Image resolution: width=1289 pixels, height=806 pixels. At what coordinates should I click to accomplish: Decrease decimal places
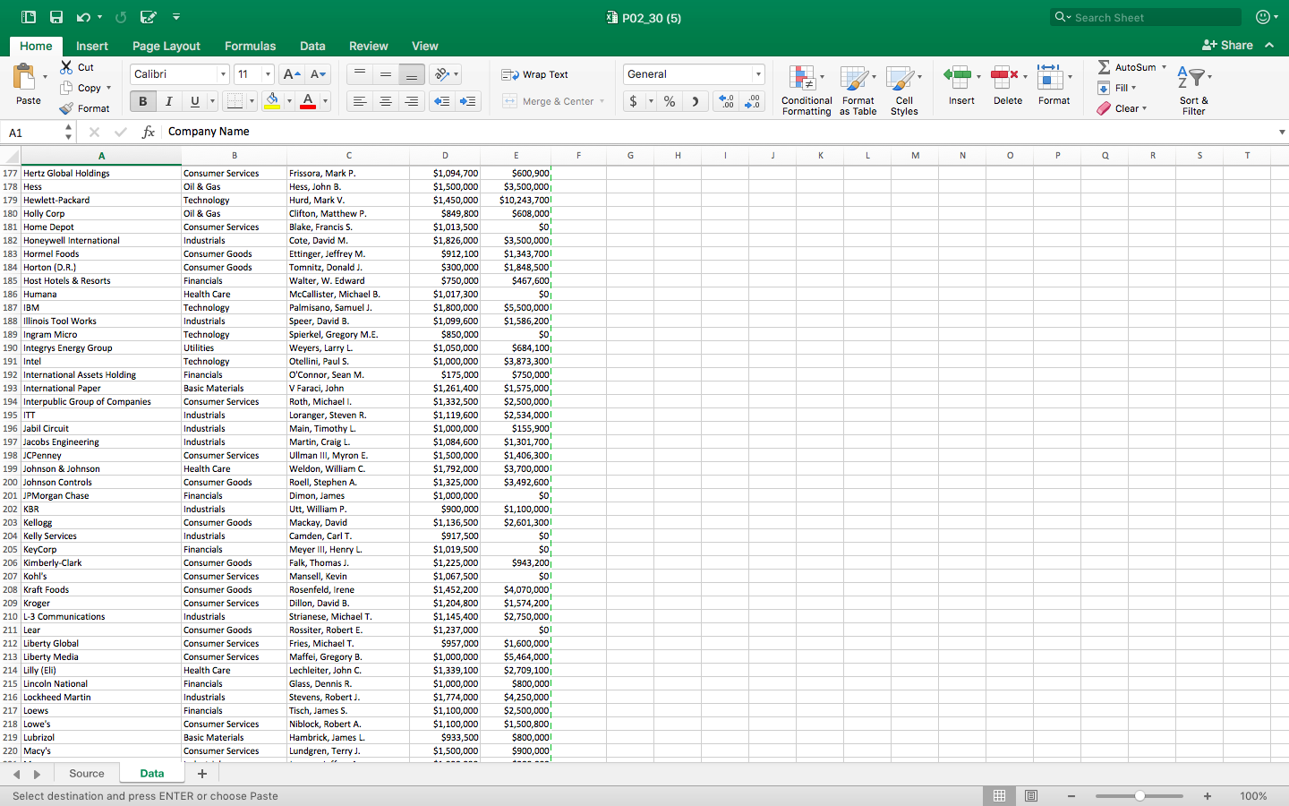[x=753, y=101]
